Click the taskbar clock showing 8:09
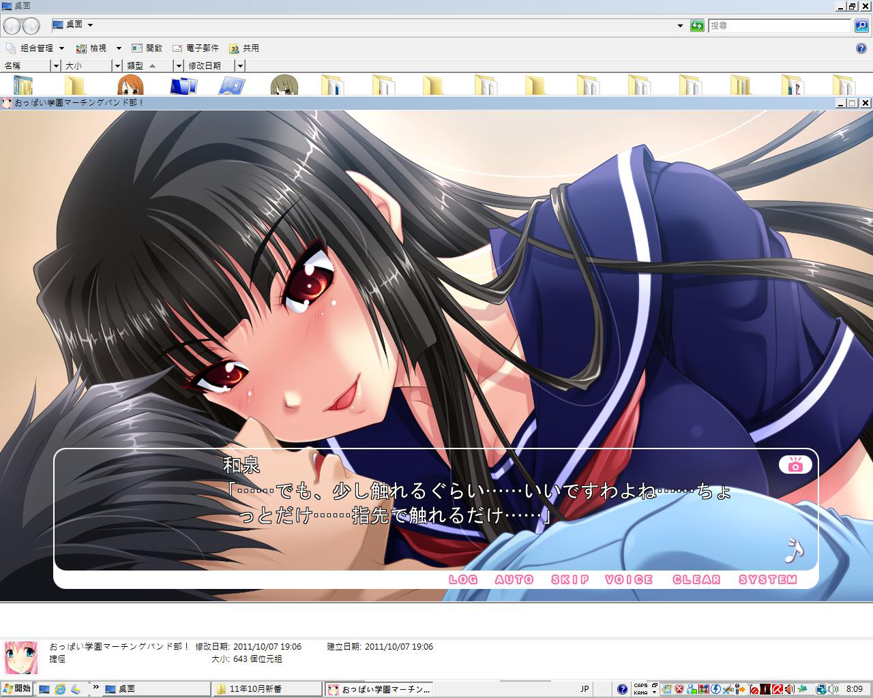The width and height of the screenshot is (873, 698). (x=854, y=689)
